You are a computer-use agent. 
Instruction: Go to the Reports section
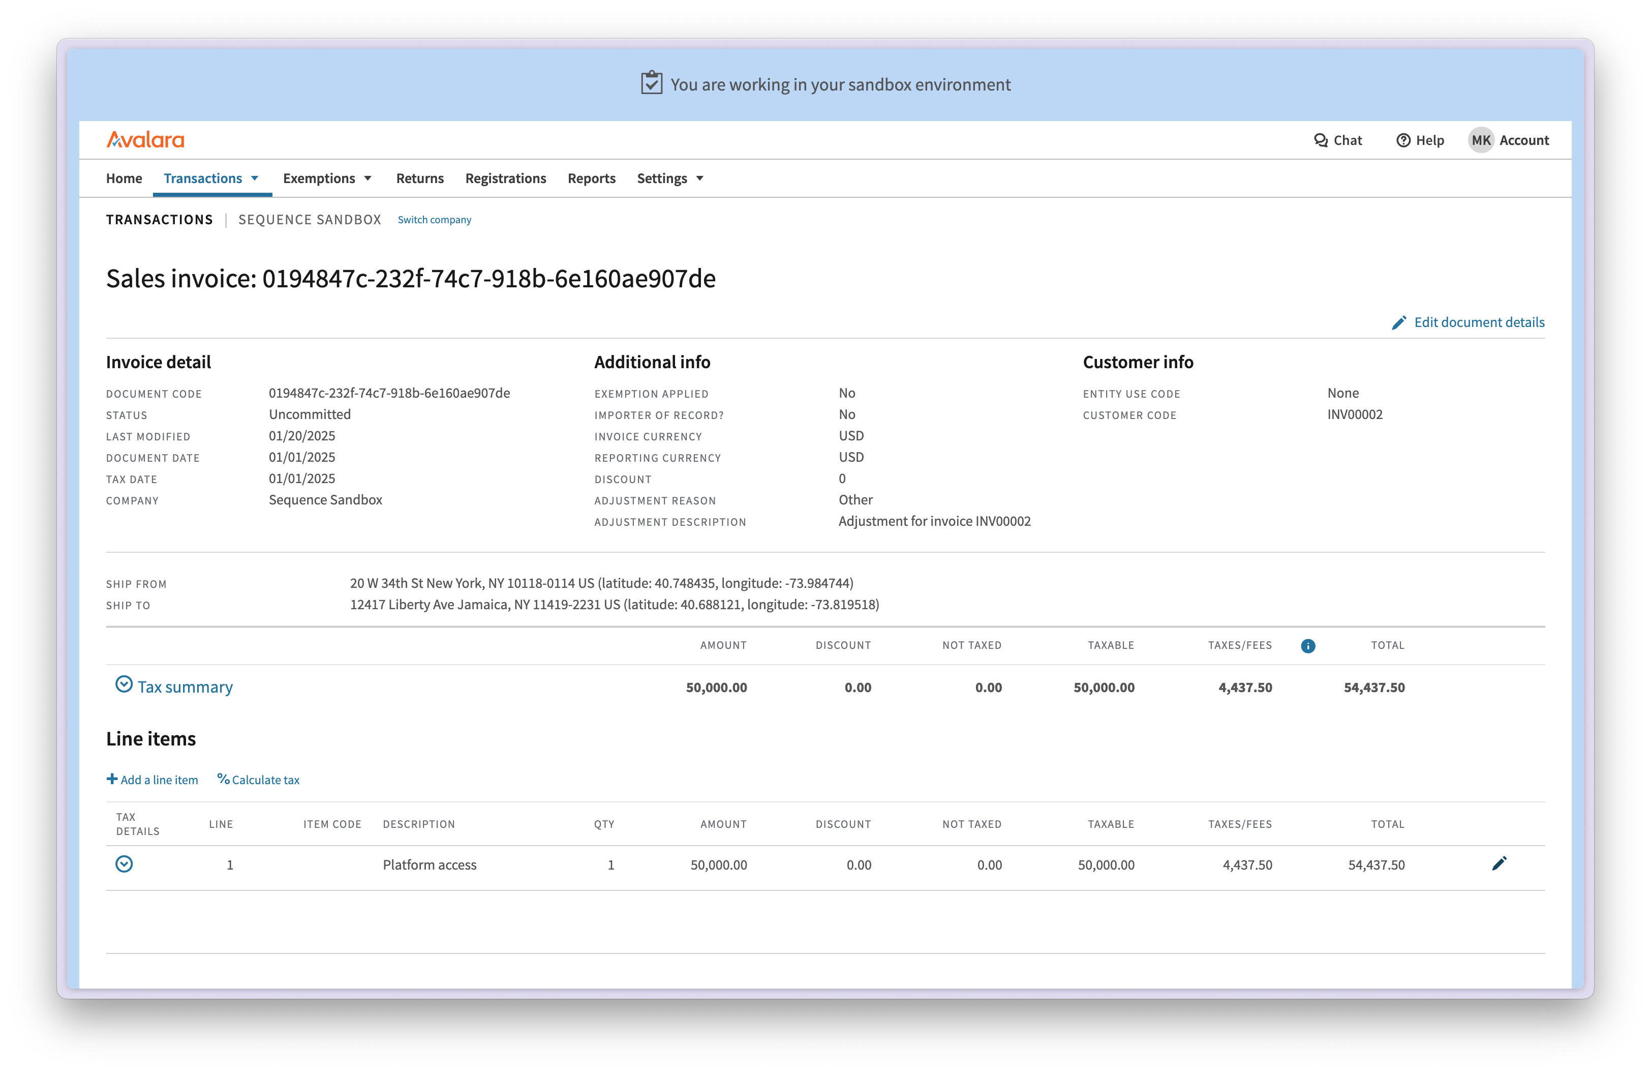(x=592, y=178)
